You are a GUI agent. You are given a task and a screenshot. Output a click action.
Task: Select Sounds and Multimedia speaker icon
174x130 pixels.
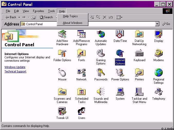(x=101, y=92)
